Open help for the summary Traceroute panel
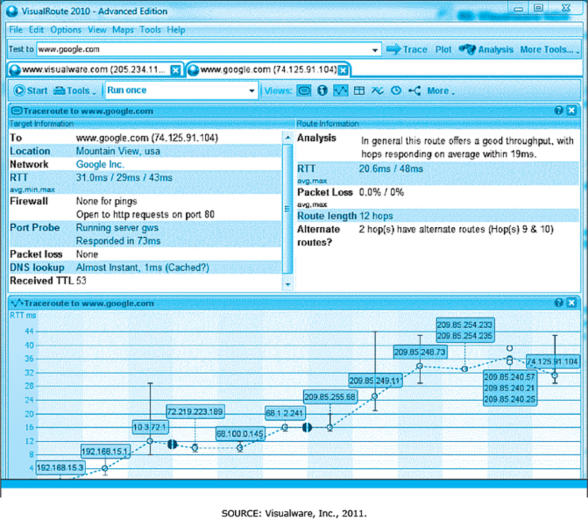Image resolution: width=588 pixels, height=527 pixels. [559, 111]
